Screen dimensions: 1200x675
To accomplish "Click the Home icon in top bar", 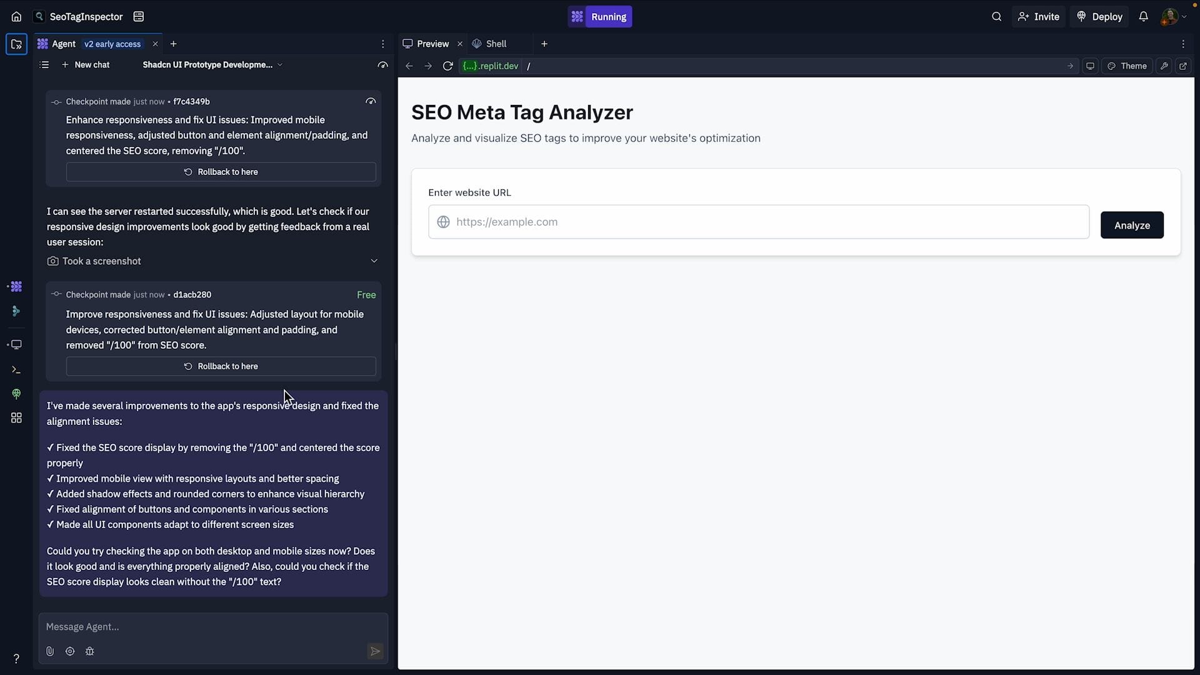I will point(16,17).
